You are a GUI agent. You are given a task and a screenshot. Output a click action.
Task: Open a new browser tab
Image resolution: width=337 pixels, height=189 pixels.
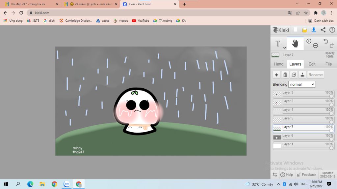184,4
